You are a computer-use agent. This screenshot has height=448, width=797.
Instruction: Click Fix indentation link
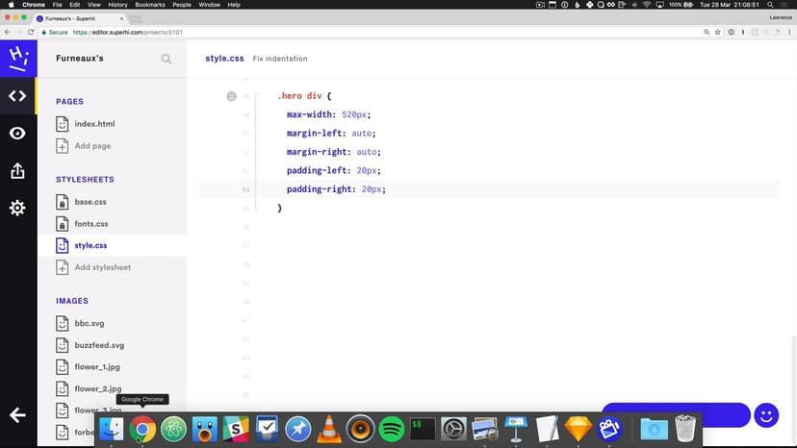pos(280,59)
